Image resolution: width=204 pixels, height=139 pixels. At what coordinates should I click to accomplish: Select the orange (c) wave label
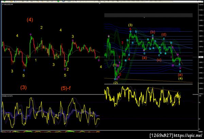[x=159, y=60]
